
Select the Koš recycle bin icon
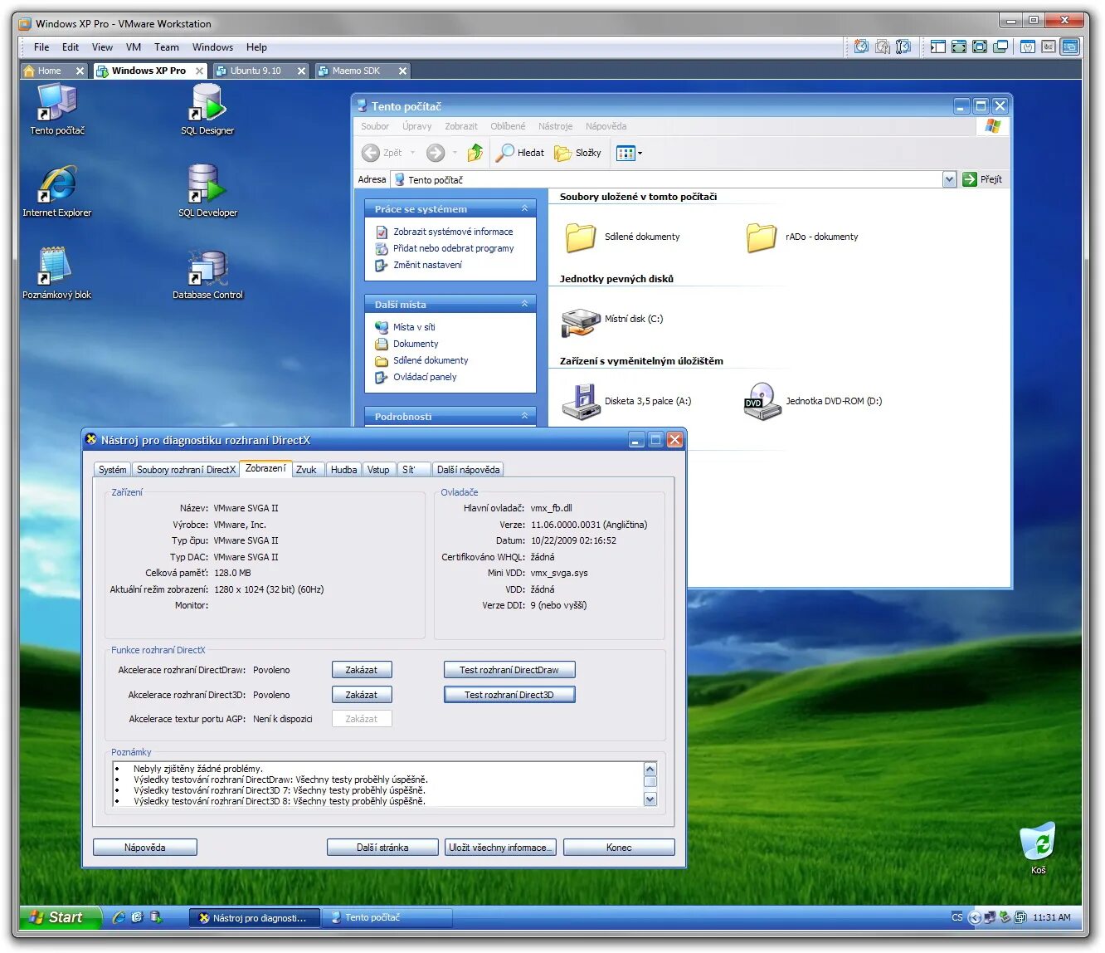coord(1038,848)
